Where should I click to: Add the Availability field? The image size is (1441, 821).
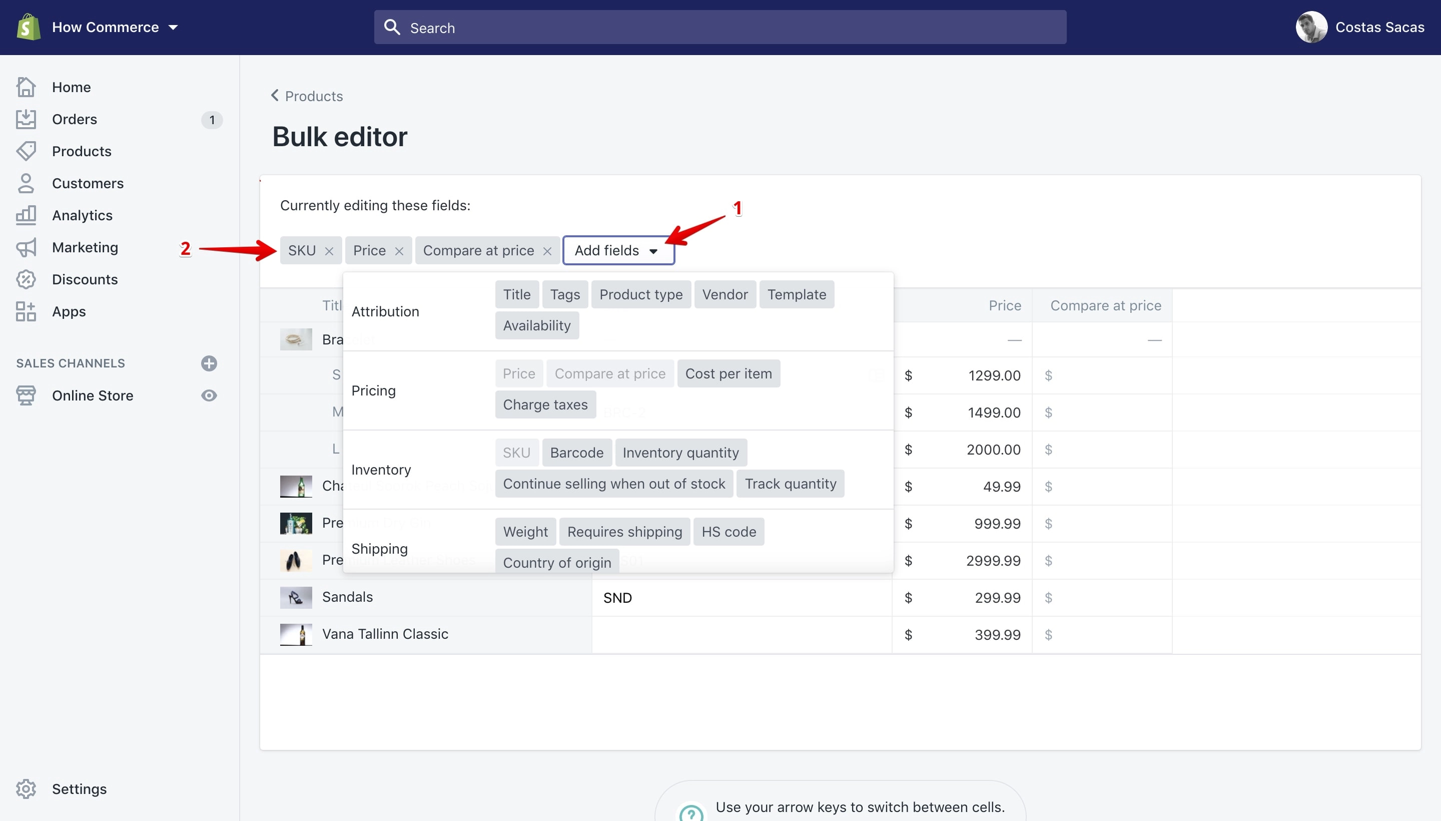[536, 325]
